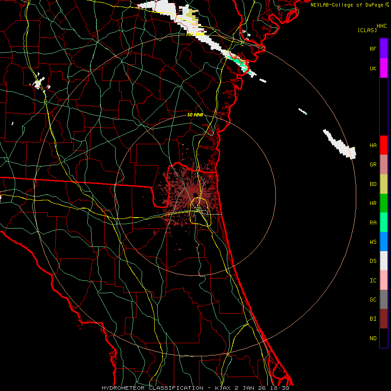Click the RA light-green legend swatch
The width and height of the screenshot is (391, 391).
coord(384,222)
